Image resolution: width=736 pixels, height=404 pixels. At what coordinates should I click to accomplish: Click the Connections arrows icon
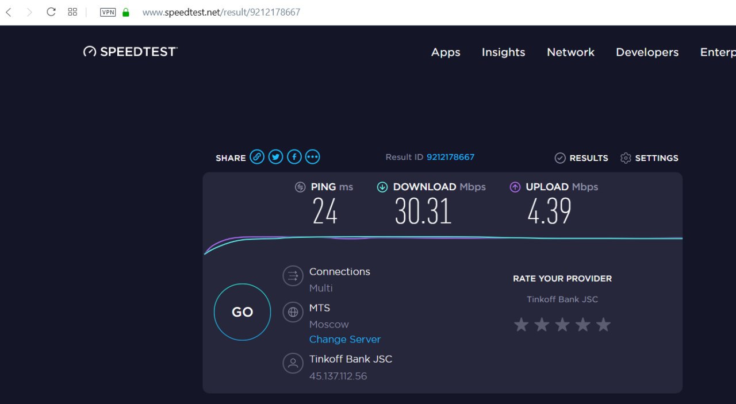[x=293, y=276]
